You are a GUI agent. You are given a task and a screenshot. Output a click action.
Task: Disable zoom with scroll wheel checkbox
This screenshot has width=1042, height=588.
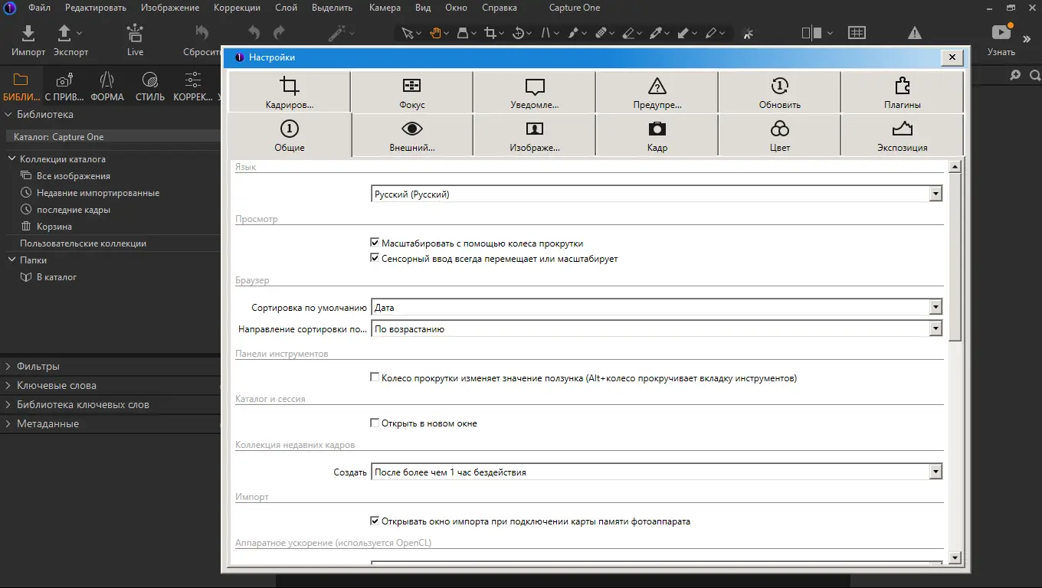375,243
